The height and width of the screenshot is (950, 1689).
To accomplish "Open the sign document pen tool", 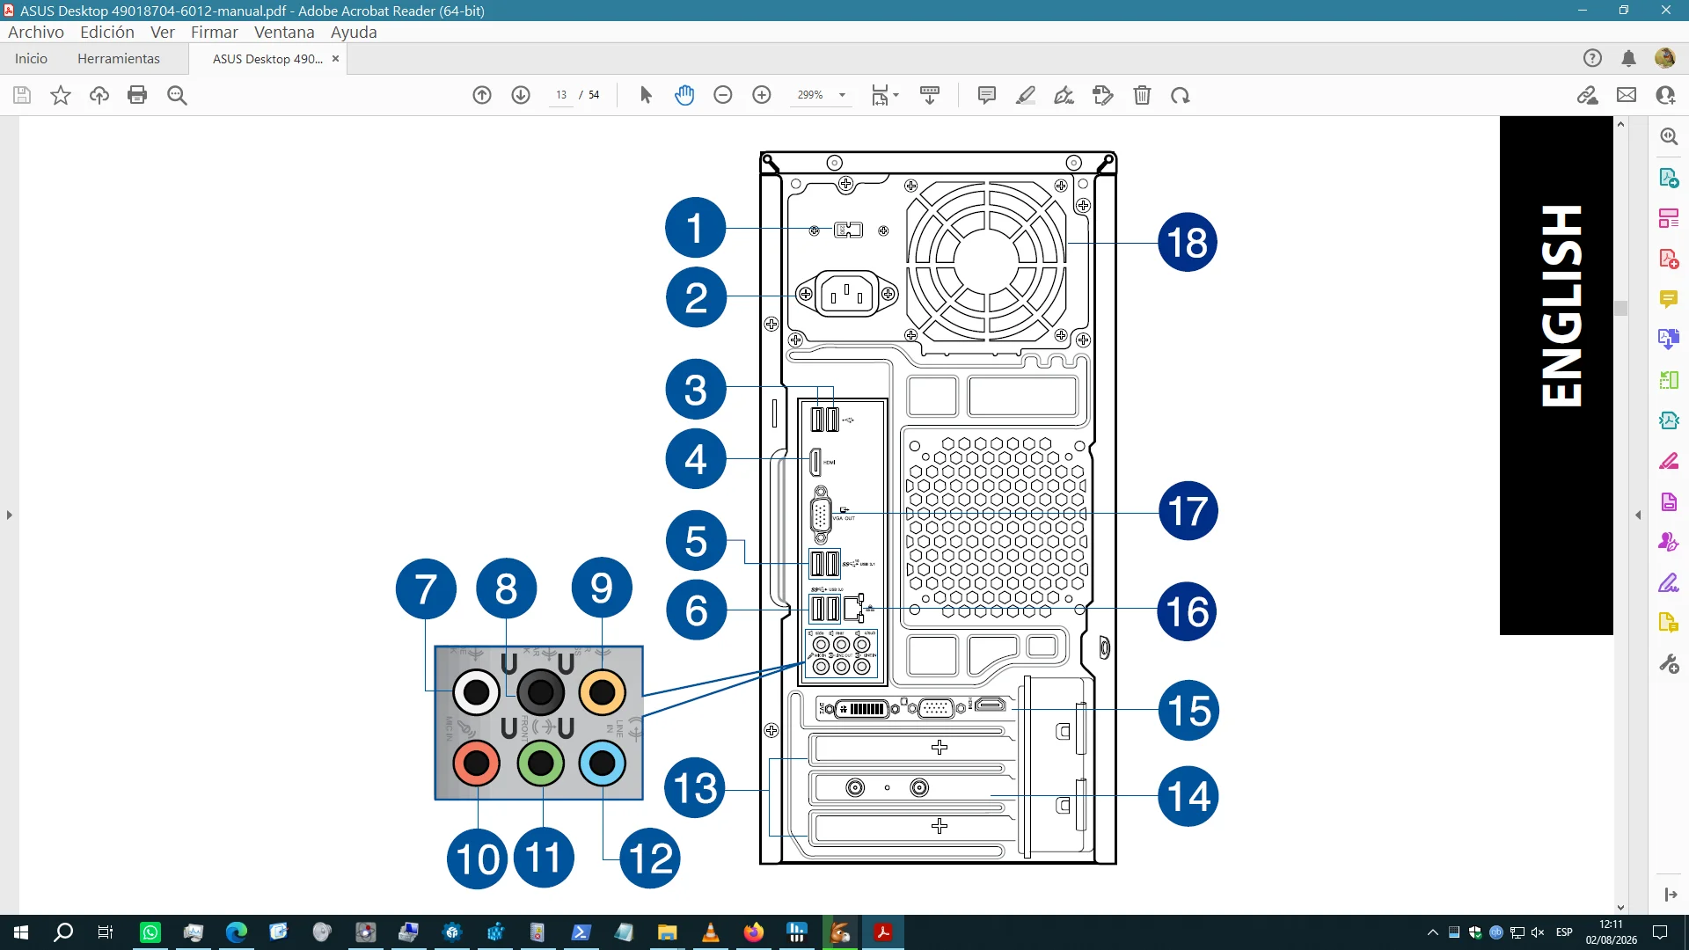I will coord(1064,95).
